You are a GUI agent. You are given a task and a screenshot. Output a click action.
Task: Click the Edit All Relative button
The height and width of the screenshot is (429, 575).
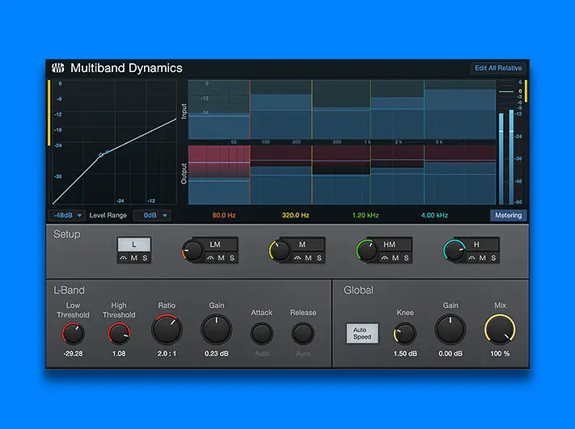click(498, 69)
